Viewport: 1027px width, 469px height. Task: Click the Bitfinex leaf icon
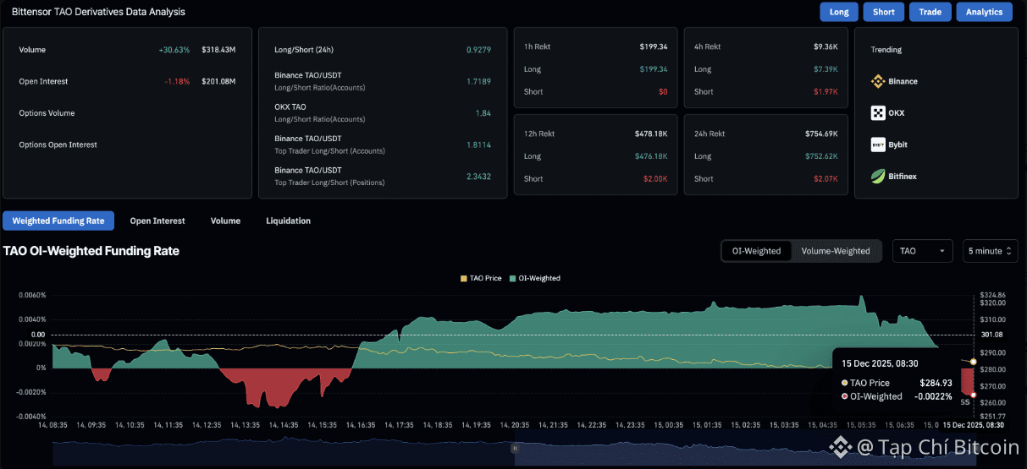[x=878, y=177]
